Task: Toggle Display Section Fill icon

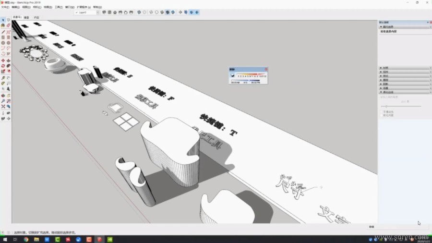Action: [x=197, y=12]
